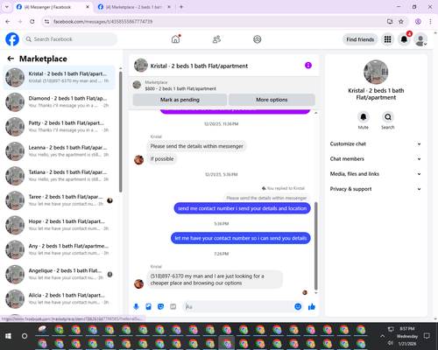Open the Facebook menu grid icon

[x=387, y=39]
